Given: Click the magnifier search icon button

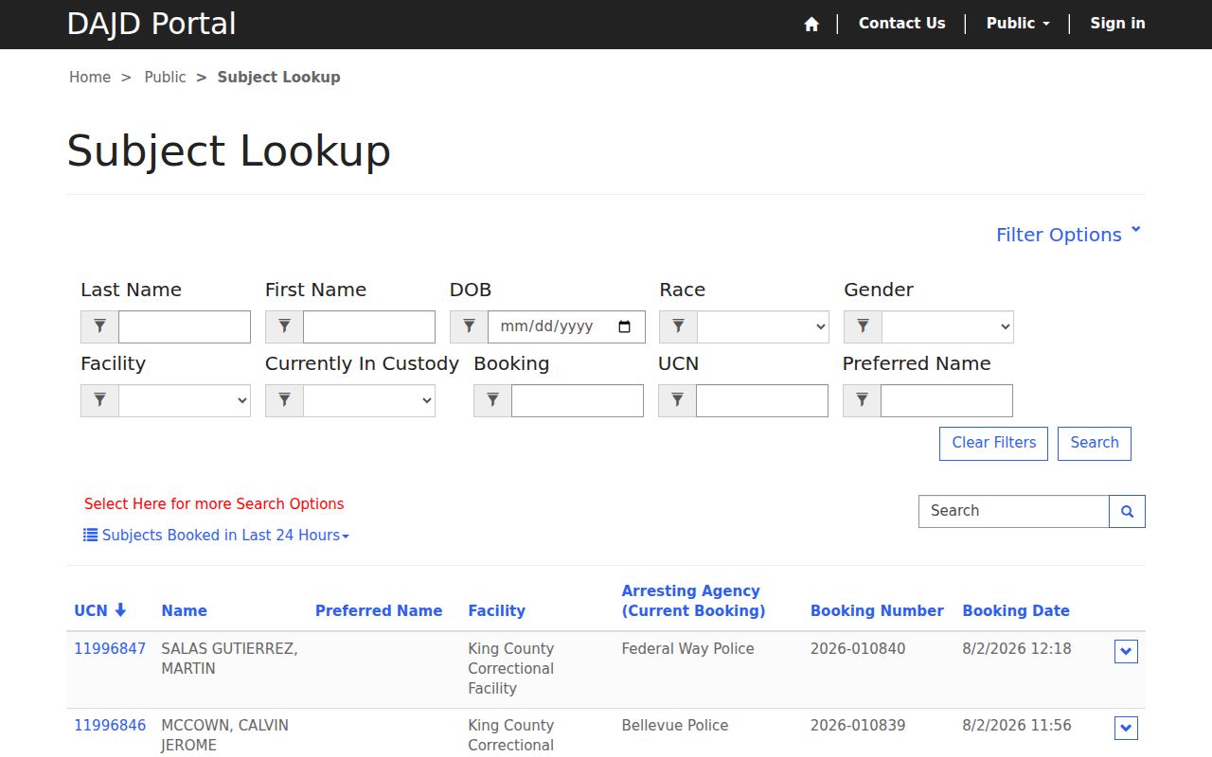Looking at the screenshot, I should [x=1127, y=511].
